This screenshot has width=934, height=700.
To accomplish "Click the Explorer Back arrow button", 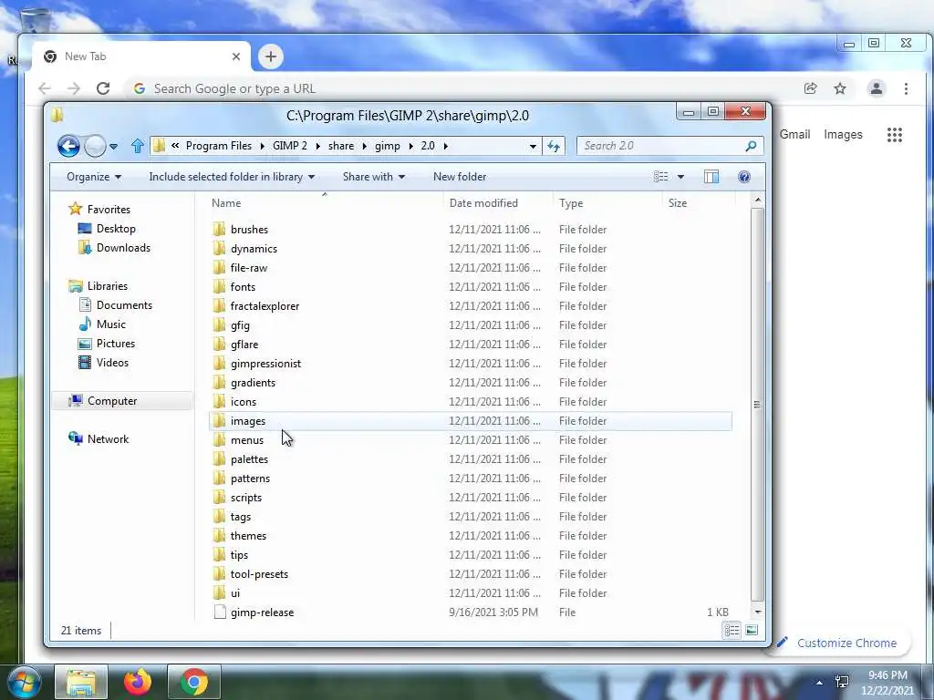I will [68, 146].
